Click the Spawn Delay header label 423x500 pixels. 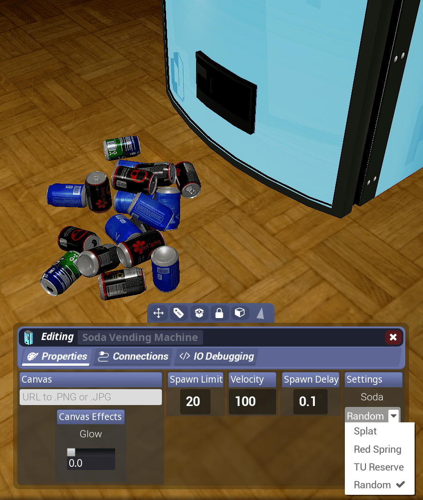tap(310, 379)
